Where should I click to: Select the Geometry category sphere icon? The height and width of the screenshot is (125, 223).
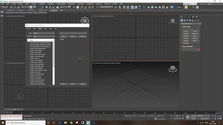tap(182, 20)
